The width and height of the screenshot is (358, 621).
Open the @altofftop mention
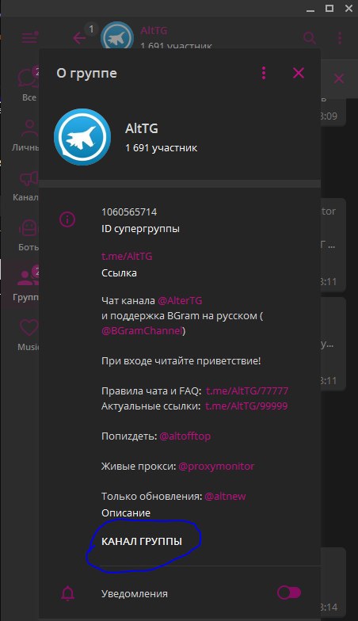click(x=185, y=436)
